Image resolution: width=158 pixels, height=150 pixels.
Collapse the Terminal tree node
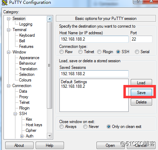click(8, 30)
